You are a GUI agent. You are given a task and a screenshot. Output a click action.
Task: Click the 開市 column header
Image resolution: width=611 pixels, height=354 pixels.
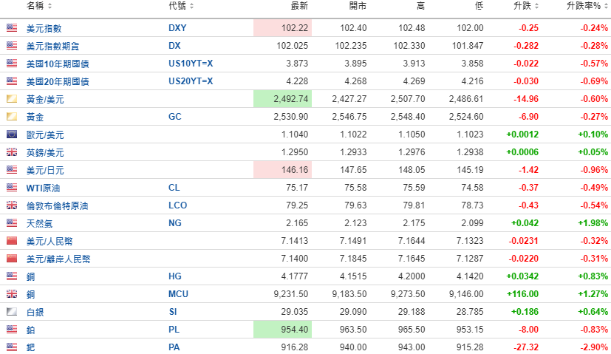(x=358, y=6)
